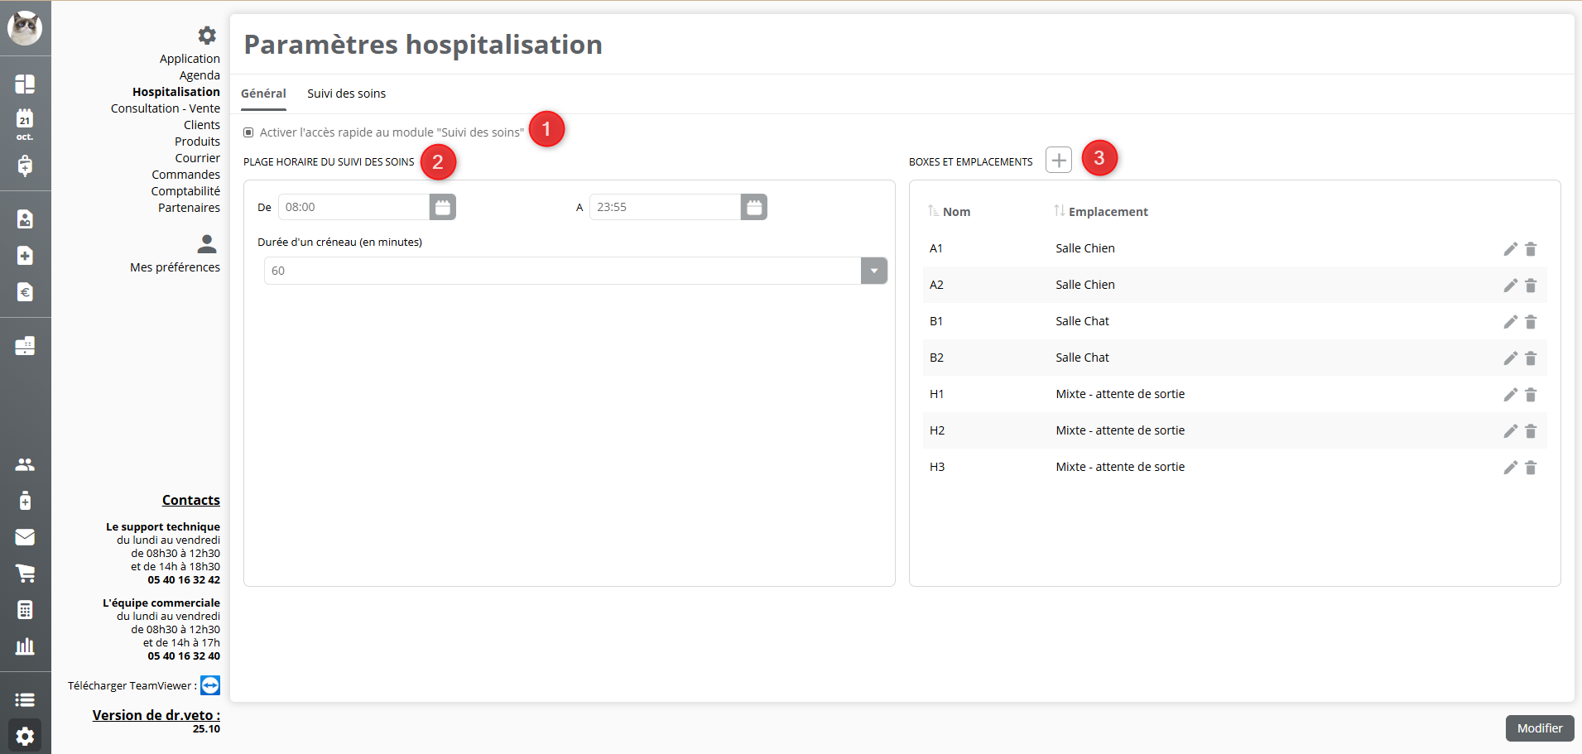This screenshot has height=754, width=1582.
Task: Enable quick access to "Suivi des soins"
Action: [x=248, y=132]
